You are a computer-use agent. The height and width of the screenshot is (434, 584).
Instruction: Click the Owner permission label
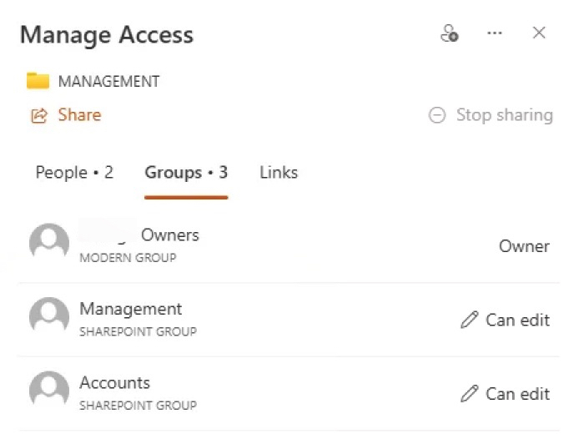524,246
